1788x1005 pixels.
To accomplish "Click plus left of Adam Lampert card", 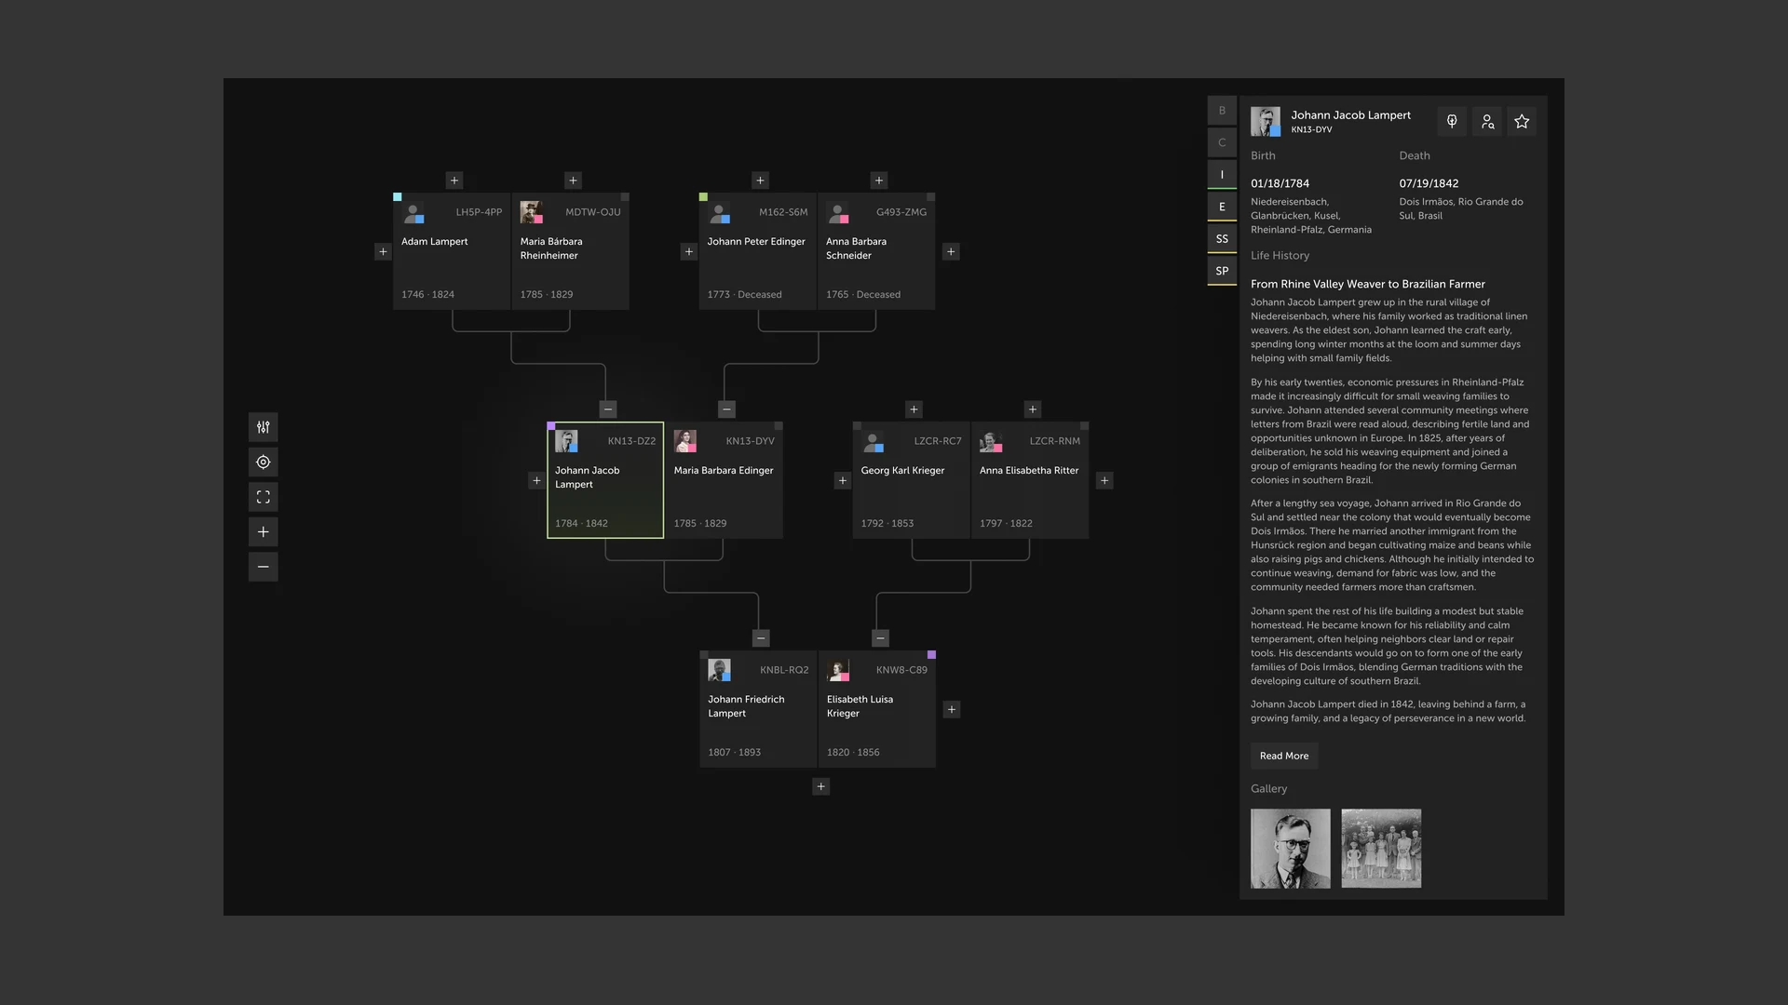I will [383, 251].
